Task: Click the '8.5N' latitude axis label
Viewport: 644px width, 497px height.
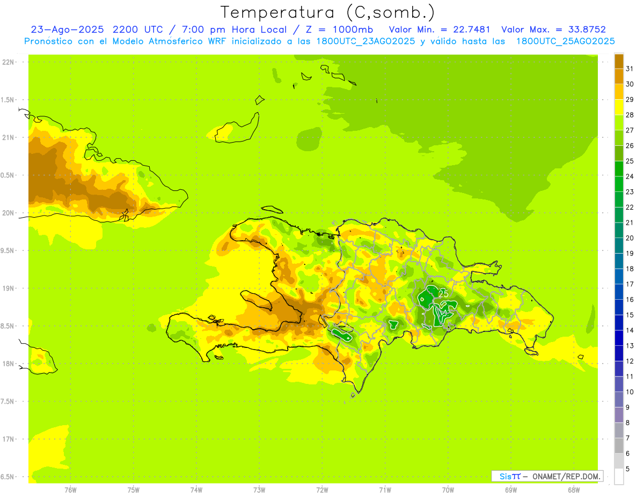Action: (x=8, y=326)
